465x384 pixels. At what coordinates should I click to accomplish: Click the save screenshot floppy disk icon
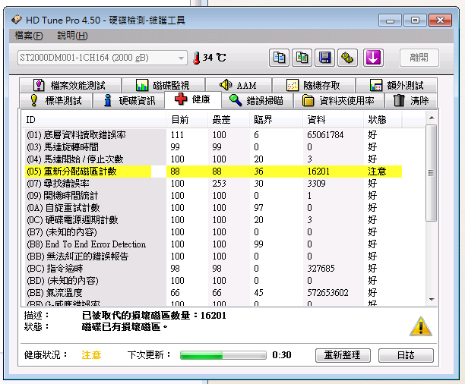coord(324,58)
